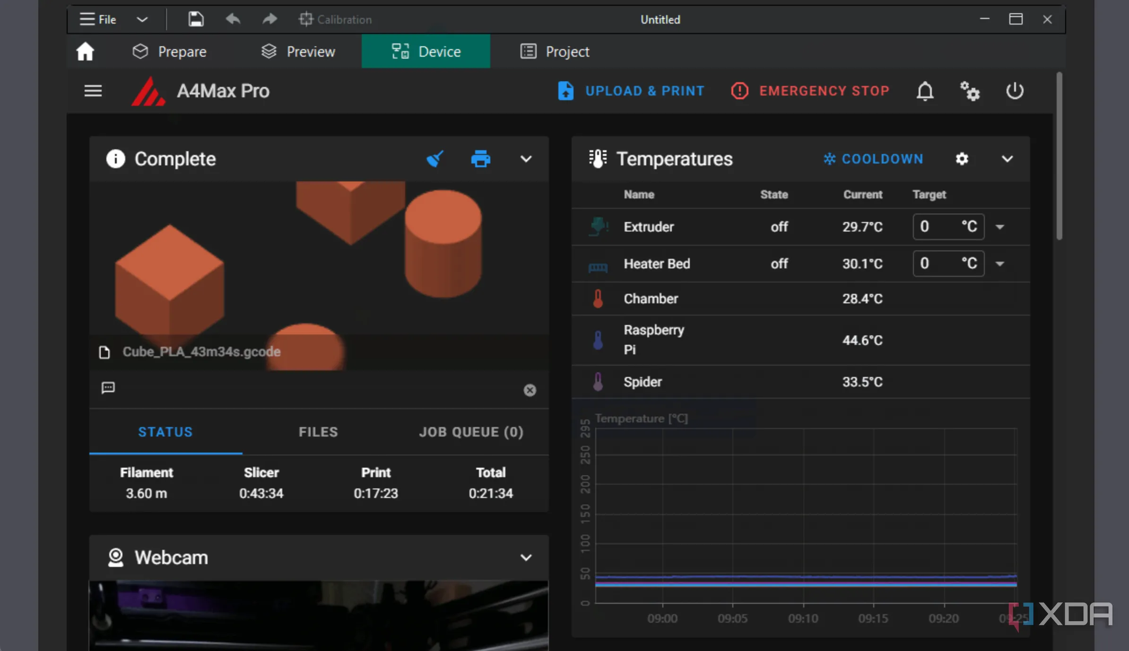Viewport: 1129px width, 651px height.
Task: Collapse the Temperatures panel
Action: coord(1007,159)
